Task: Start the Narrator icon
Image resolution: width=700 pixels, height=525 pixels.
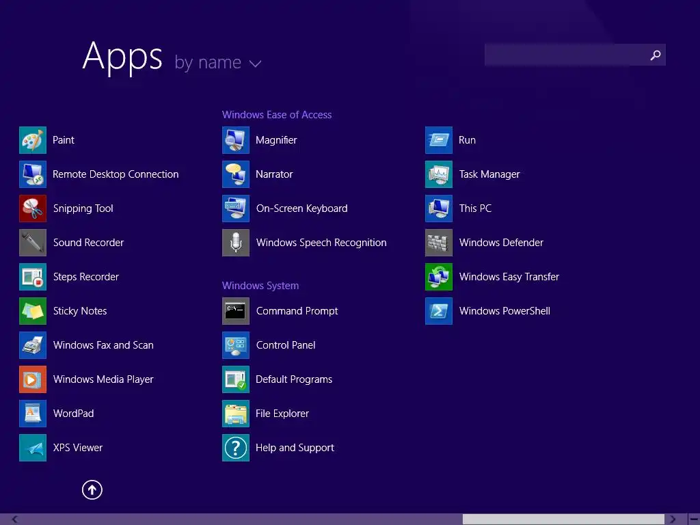Action: point(236,174)
